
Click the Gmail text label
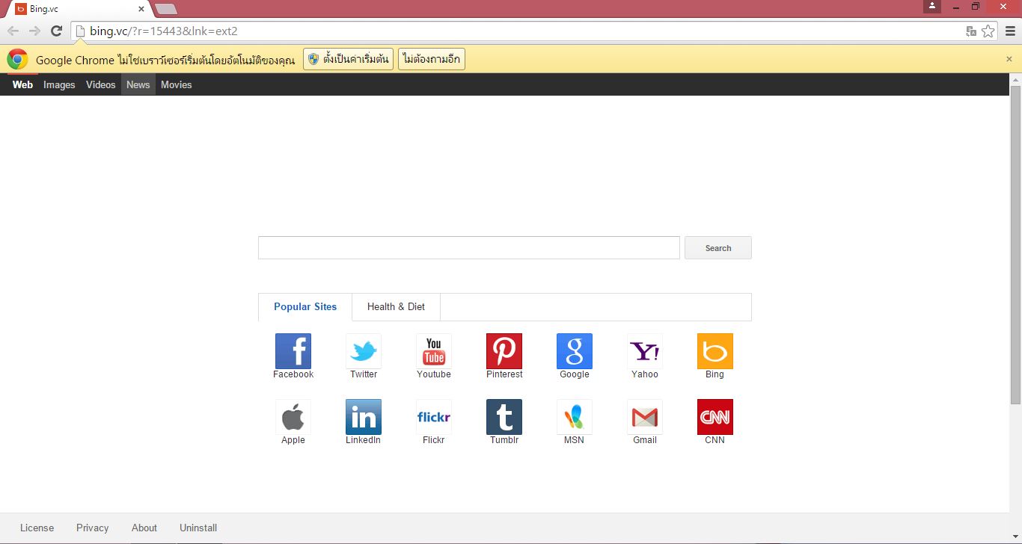(645, 440)
